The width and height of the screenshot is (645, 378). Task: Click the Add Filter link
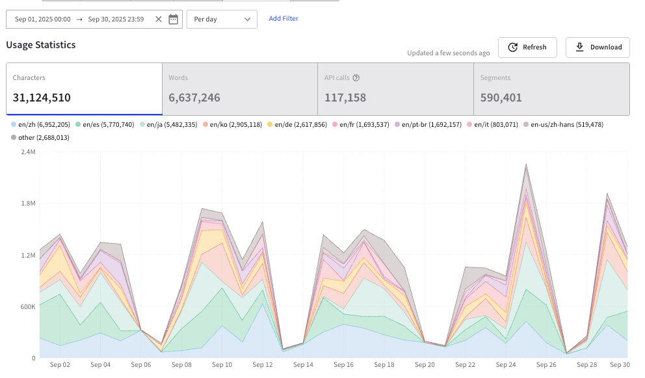pos(283,19)
